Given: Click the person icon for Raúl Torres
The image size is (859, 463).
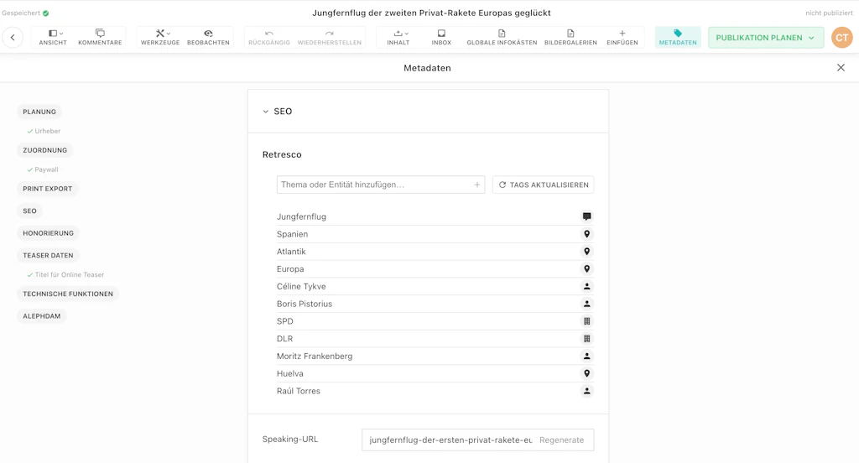Looking at the screenshot, I should coord(586,391).
